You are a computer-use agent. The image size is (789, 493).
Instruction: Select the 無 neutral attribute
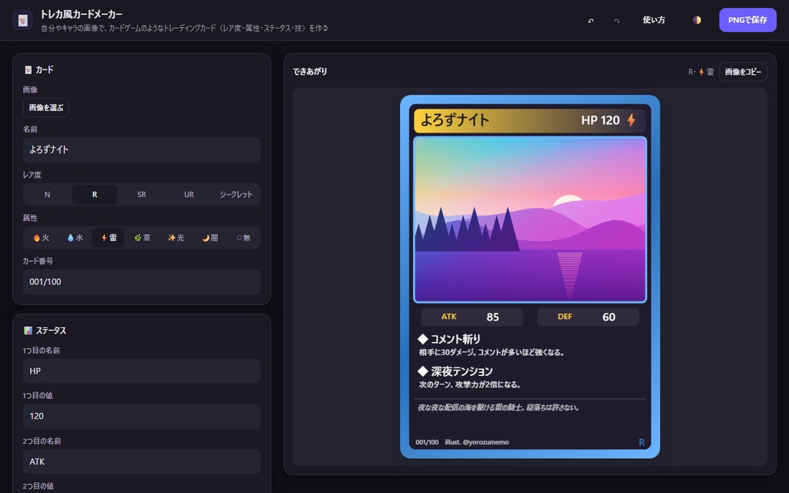pos(243,238)
